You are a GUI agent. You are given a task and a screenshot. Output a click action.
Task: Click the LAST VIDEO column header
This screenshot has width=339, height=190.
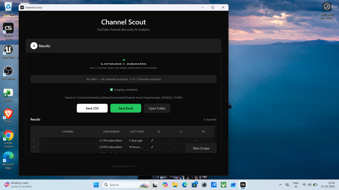tap(137, 131)
